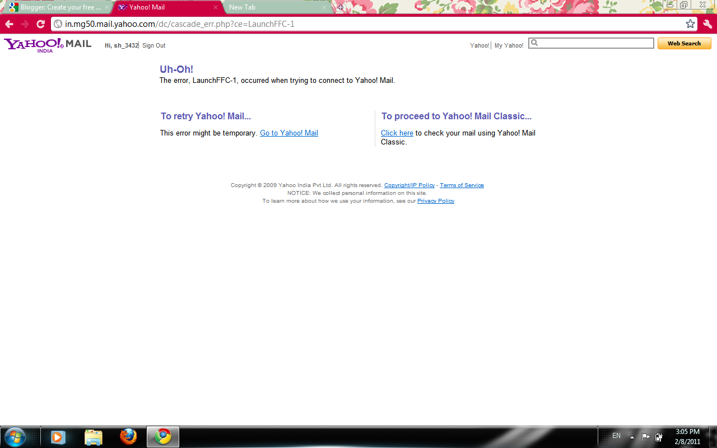717x448 pixels.
Task: Click the globe site-info icon in address bar
Action: point(58,24)
